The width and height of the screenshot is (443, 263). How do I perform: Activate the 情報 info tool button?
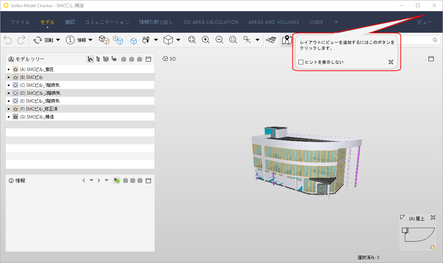pos(76,40)
